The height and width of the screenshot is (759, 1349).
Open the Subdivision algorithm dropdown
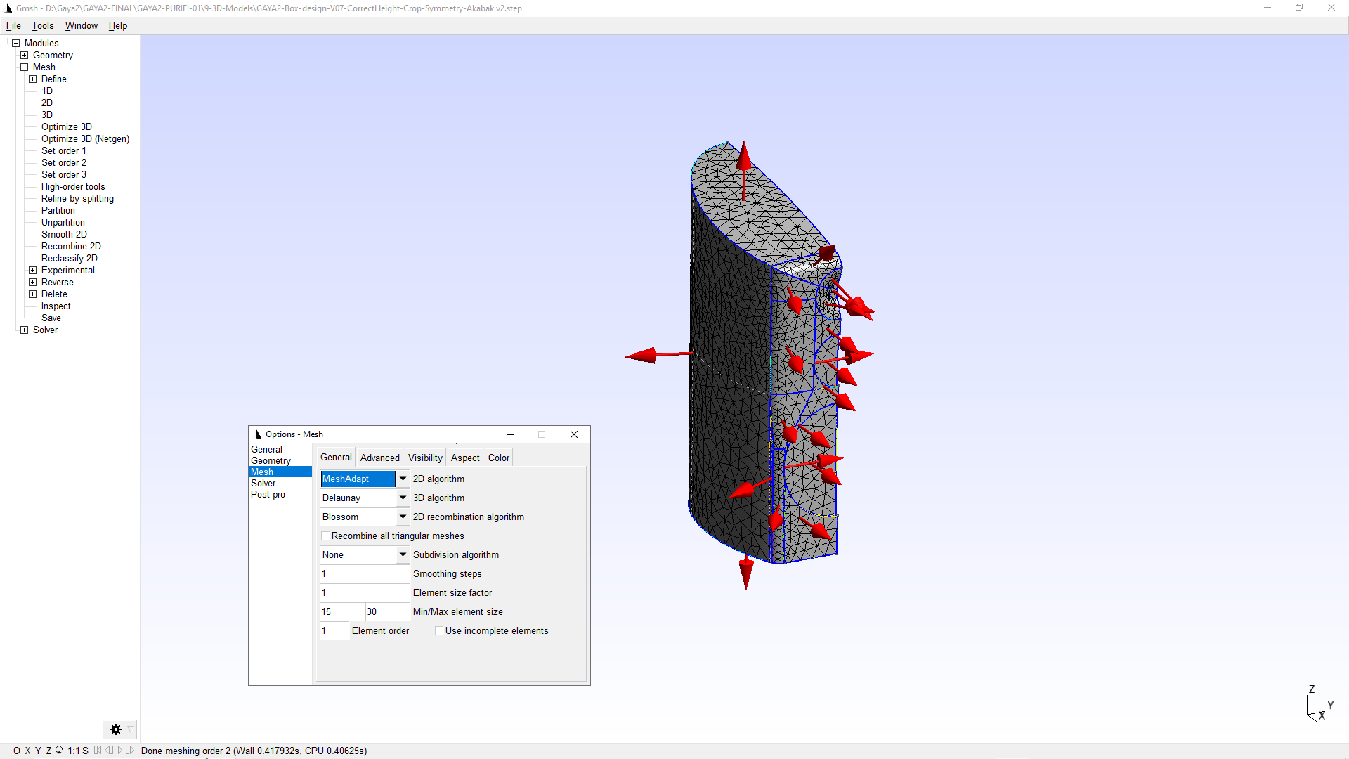click(x=403, y=554)
